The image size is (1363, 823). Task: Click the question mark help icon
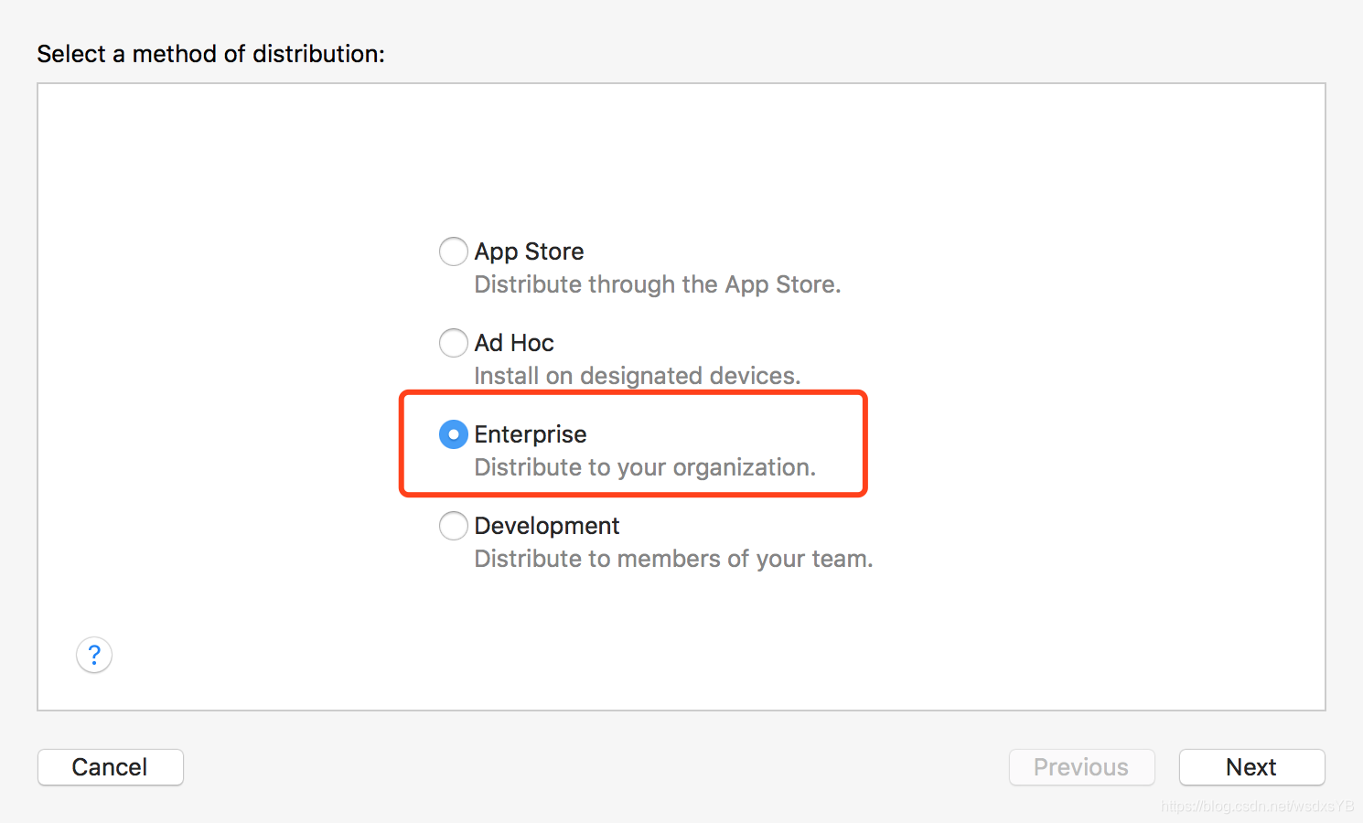pyautogui.click(x=94, y=655)
